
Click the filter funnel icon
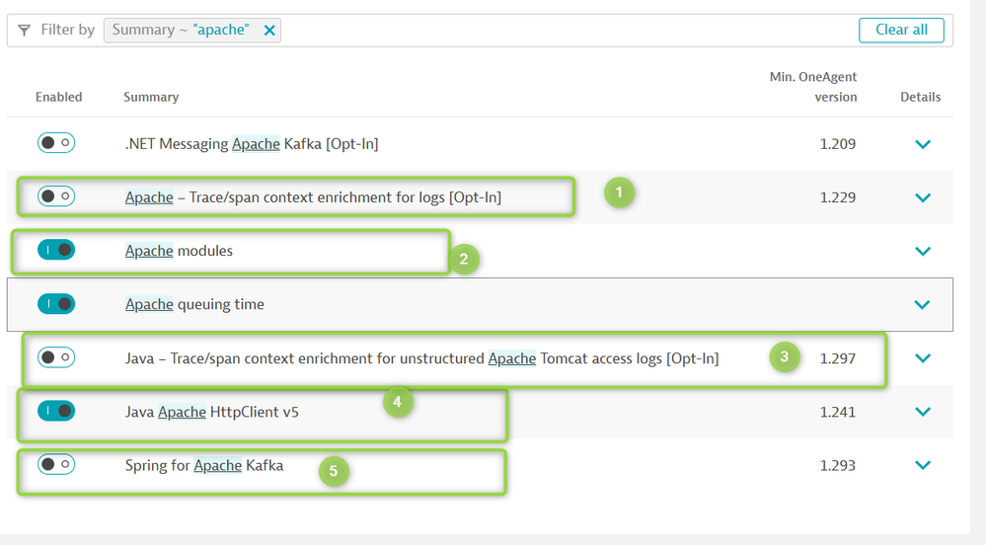[x=25, y=31]
